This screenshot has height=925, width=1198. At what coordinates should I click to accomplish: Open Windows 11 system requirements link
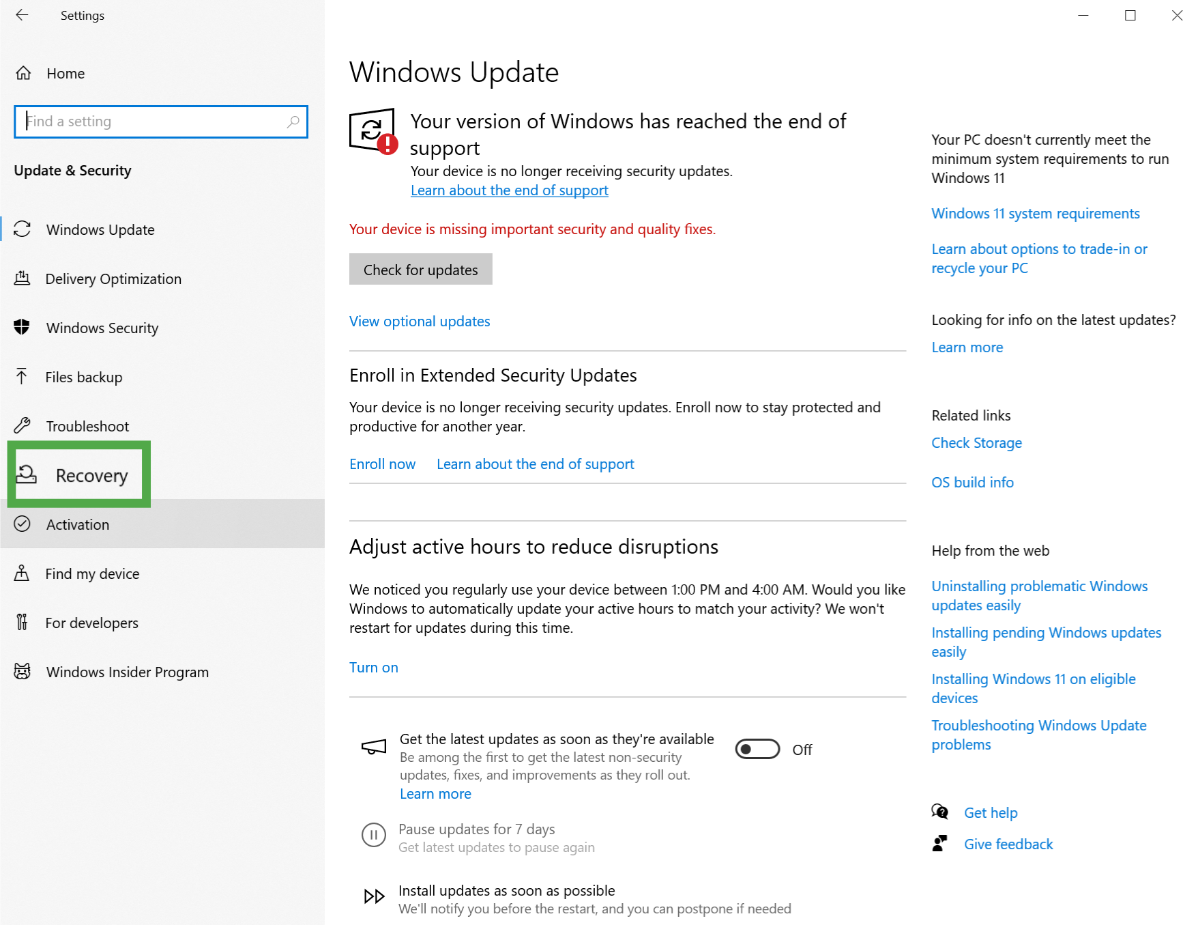1036,214
